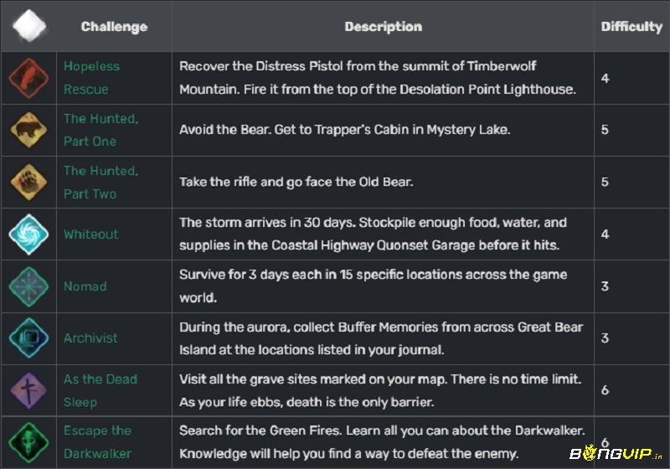Open the Archivist challenge link
This screenshot has width=670, height=469.
pyautogui.click(x=90, y=338)
